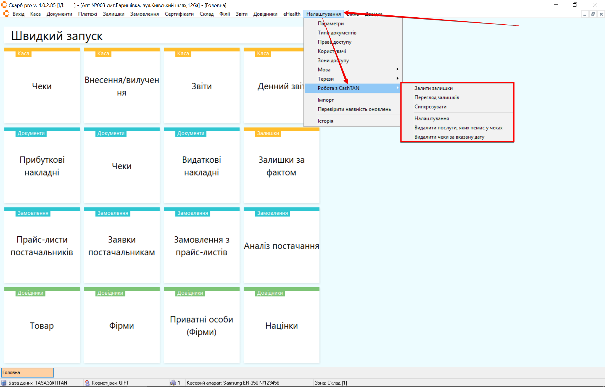Open the Товар directory tile
The image size is (605, 387).
[x=42, y=326]
